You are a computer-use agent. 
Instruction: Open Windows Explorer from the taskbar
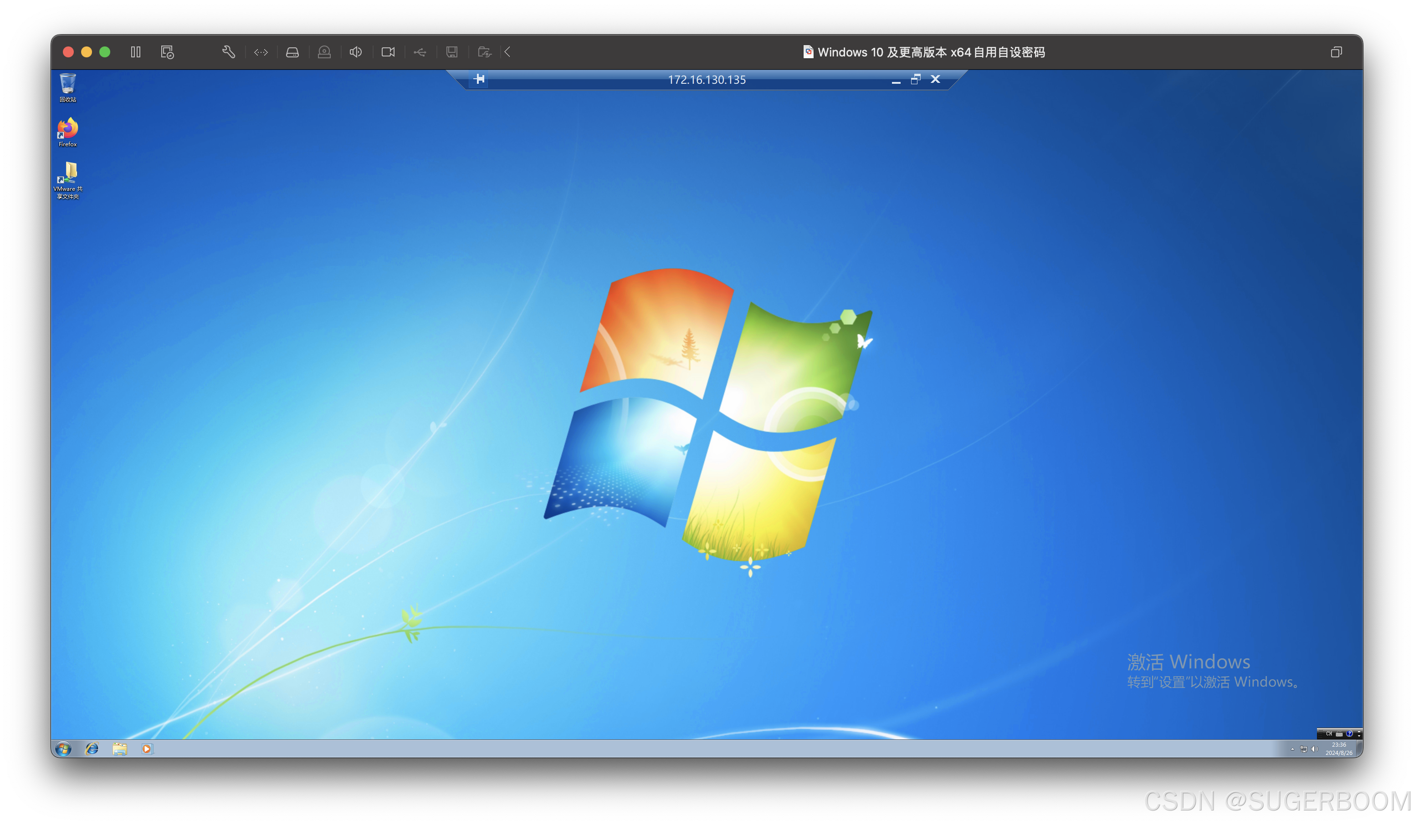[x=119, y=749]
